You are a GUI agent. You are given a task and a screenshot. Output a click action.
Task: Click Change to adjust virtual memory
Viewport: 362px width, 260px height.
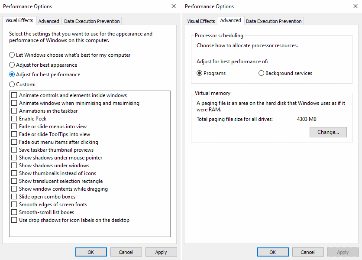pyautogui.click(x=328, y=132)
